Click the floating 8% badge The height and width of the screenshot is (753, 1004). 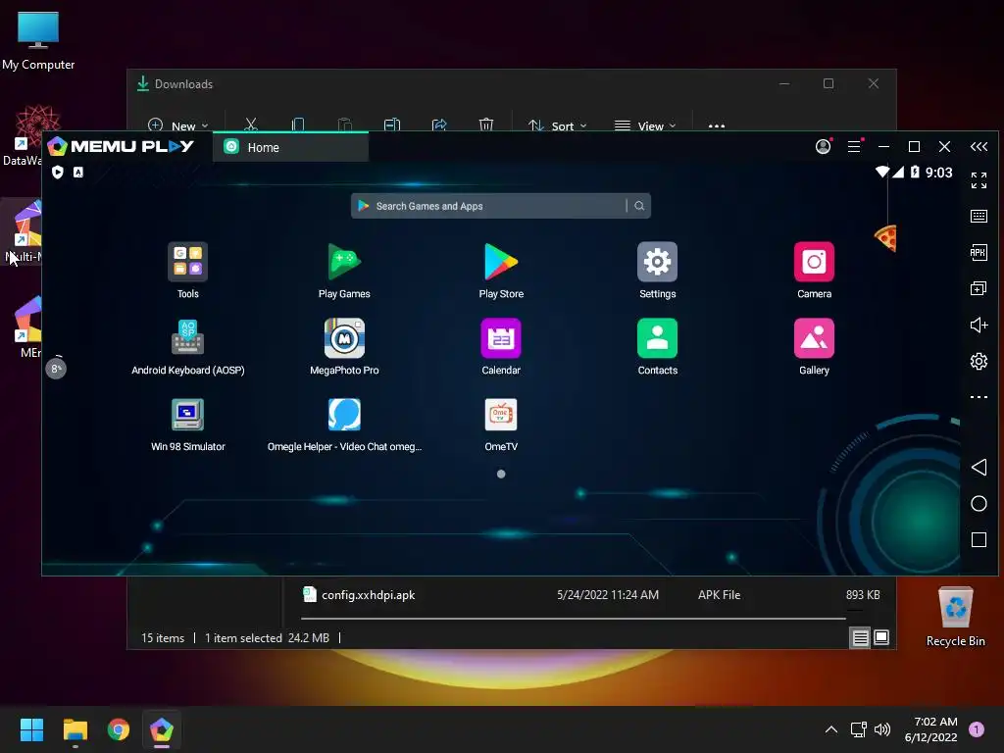coord(56,369)
